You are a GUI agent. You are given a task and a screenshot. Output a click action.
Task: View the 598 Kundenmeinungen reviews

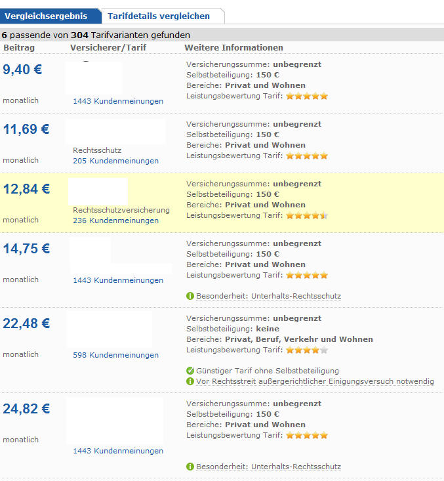pos(115,355)
